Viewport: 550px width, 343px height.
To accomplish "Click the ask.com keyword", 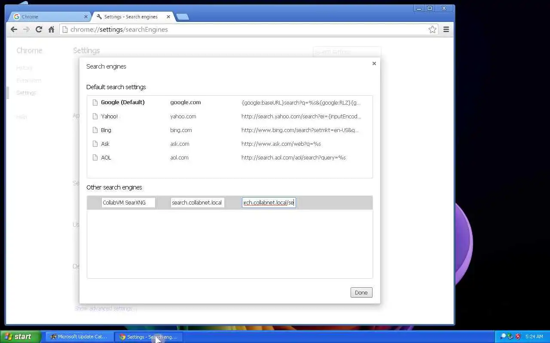I will [x=180, y=144].
